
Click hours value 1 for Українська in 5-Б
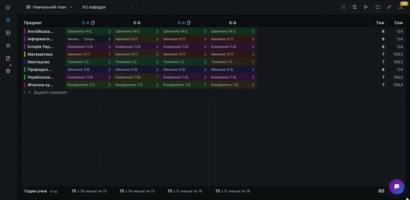[x=157, y=77]
